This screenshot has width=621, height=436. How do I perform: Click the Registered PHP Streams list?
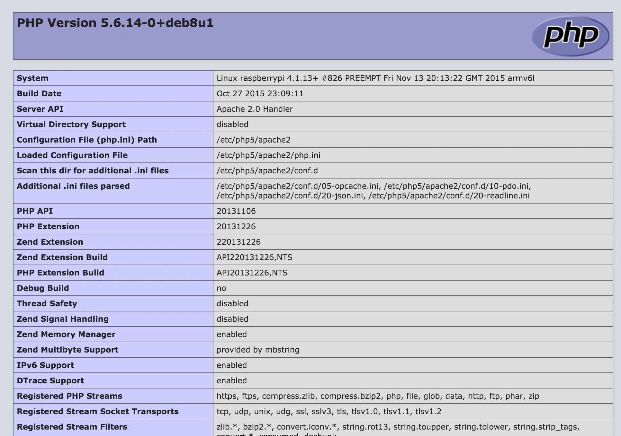click(378, 396)
